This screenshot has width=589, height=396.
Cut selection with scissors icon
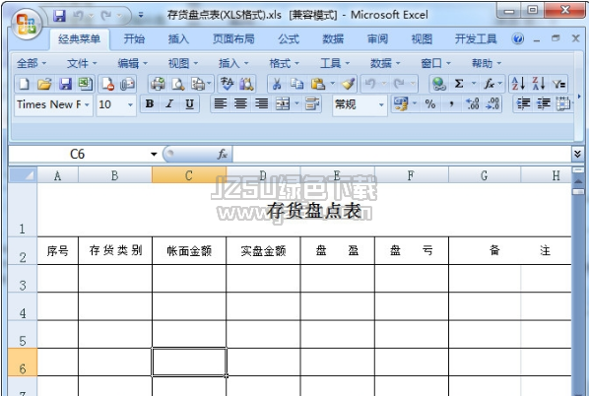[277, 84]
